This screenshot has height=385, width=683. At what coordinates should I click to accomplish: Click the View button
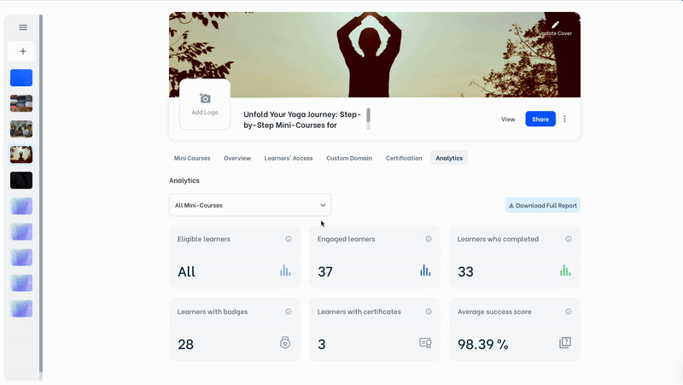pyautogui.click(x=508, y=120)
